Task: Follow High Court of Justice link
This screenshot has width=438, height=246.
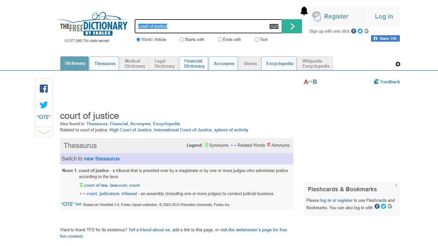Action: click(130, 130)
